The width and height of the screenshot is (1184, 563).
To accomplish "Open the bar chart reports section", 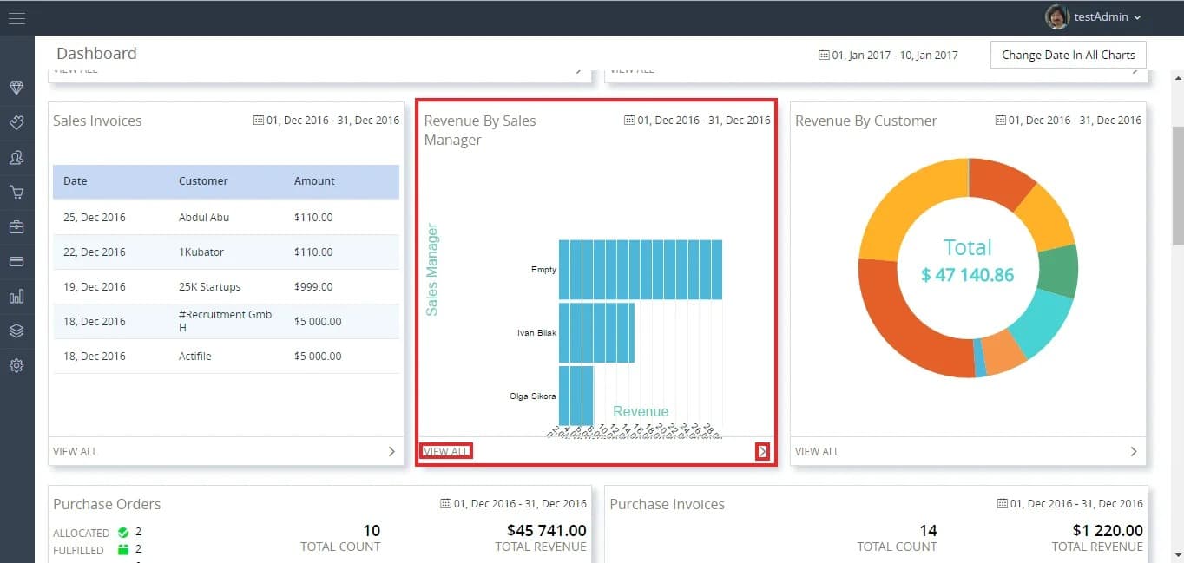I will click(16, 296).
